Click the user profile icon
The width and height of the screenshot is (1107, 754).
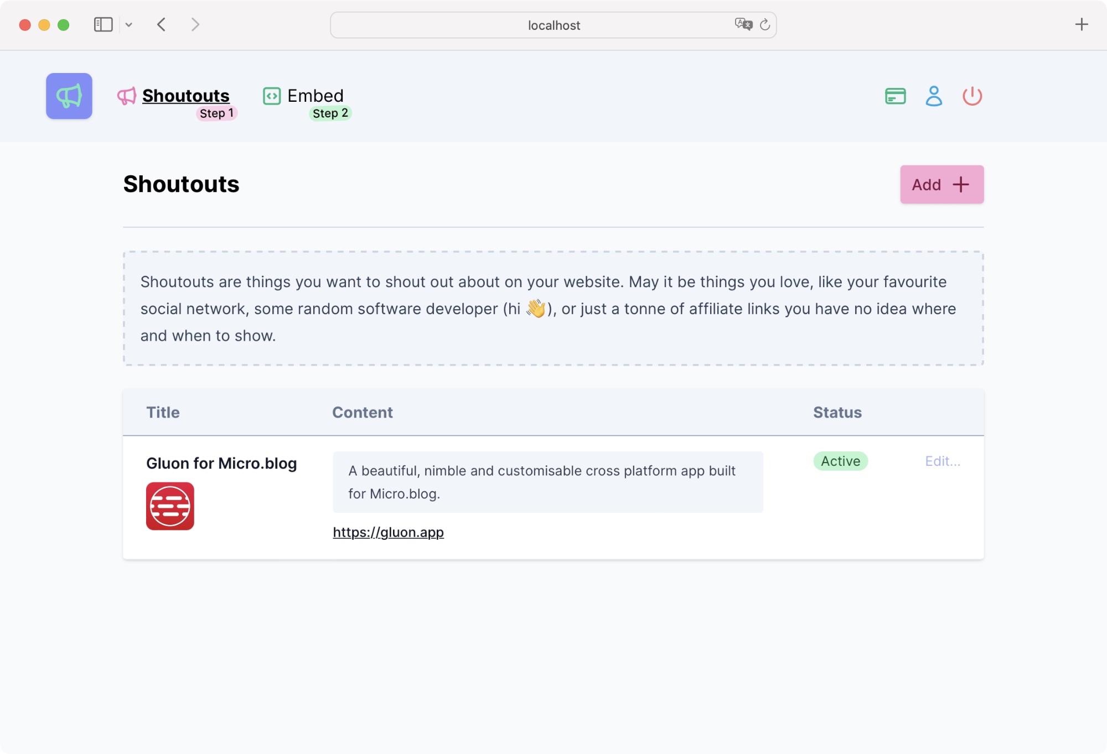(934, 96)
